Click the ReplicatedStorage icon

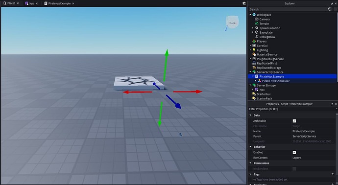254,68
